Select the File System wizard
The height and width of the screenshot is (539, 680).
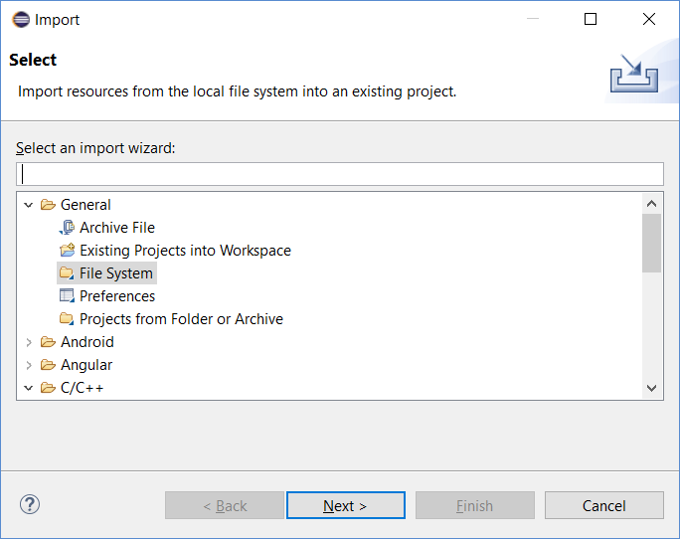pos(115,273)
